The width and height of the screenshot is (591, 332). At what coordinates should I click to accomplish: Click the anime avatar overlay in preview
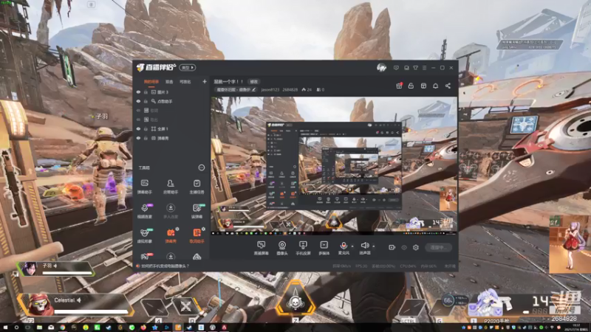pos(448,198)
